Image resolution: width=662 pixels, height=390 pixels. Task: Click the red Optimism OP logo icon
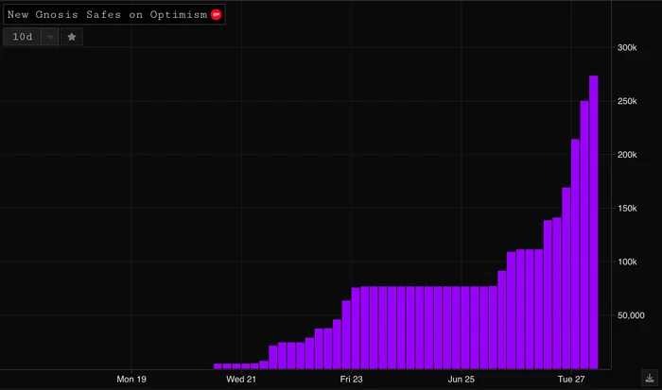pos(217,15)
